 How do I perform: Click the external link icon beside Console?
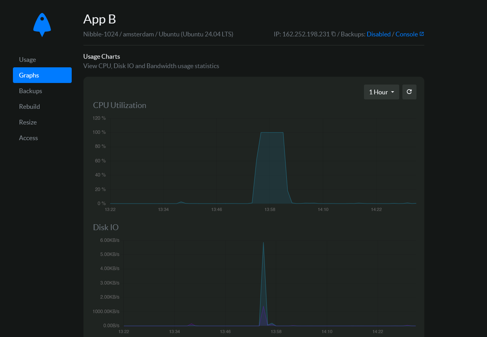(x=422, y=34)
